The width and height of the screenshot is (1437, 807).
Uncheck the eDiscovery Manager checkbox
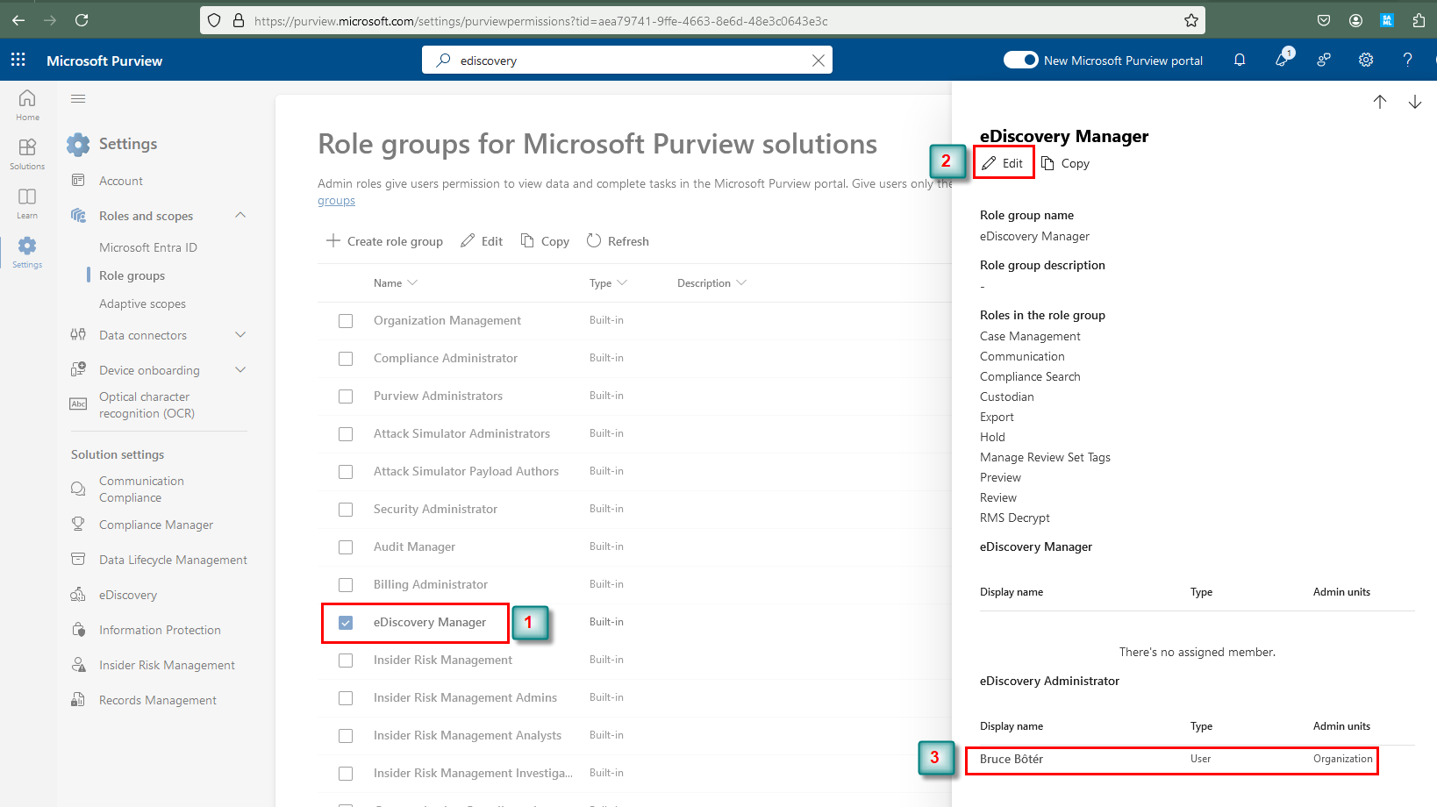click(346, 623)
